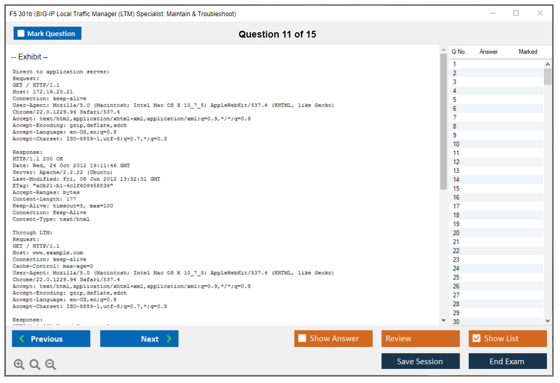
Task: Tick the Mark Question checkbox
Action: point(21,34)
